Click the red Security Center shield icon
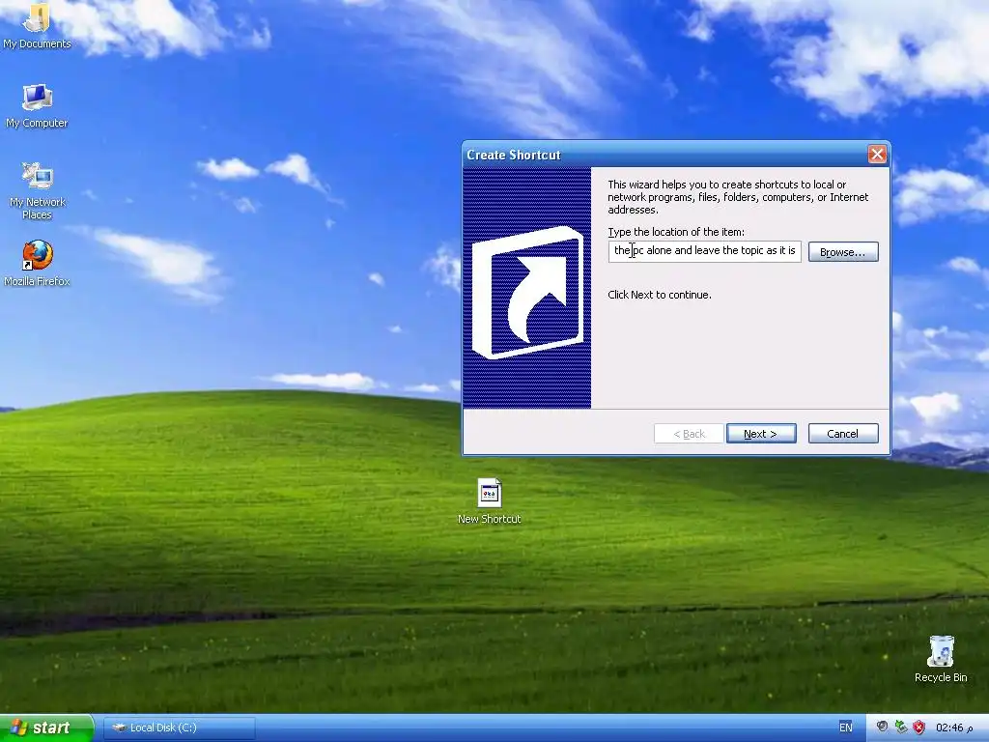Viewport: 989px width, 742px height. [x=919, y=727]
